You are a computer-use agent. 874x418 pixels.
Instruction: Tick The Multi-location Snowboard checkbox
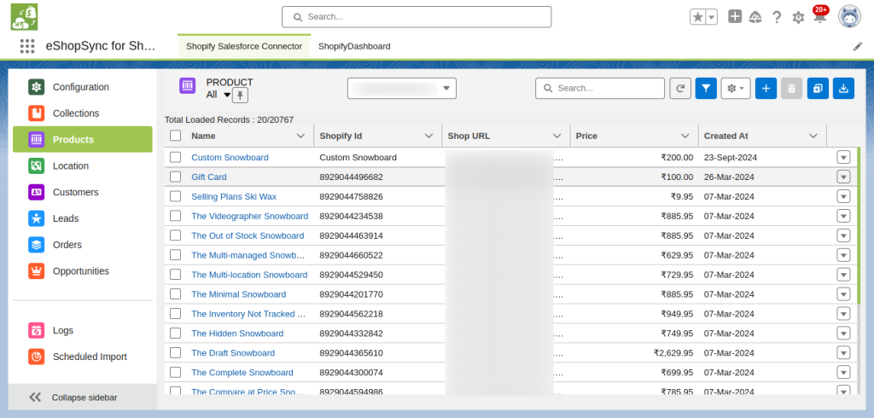[176, 274]
